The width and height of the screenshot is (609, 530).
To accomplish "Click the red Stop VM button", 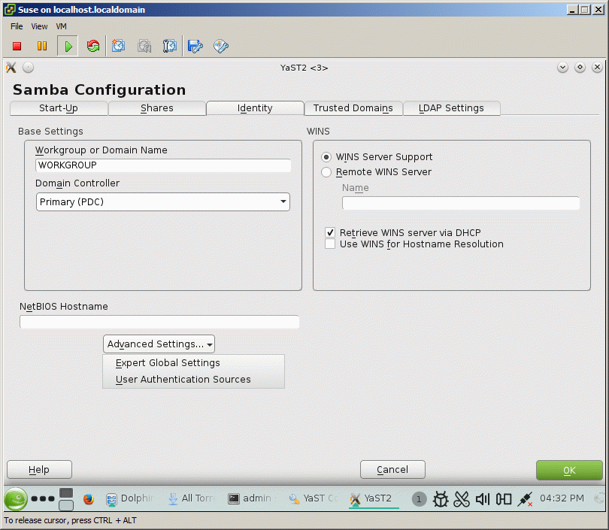I will coord(17,46).
